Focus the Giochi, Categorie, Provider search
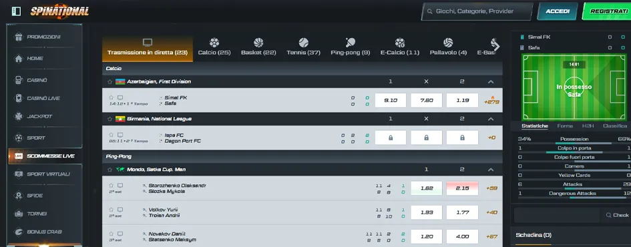The width and height of the screenshot is (631, 247). tap(477, 11)
